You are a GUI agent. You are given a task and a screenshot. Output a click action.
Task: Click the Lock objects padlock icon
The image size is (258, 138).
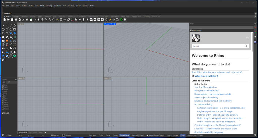87,20
